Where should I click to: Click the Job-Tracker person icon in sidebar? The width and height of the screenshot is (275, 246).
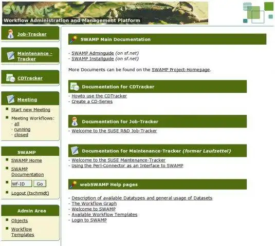click(10, 34)
